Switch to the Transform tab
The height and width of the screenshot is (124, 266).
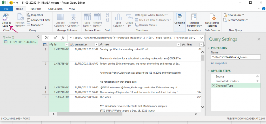tap(35, 9)
